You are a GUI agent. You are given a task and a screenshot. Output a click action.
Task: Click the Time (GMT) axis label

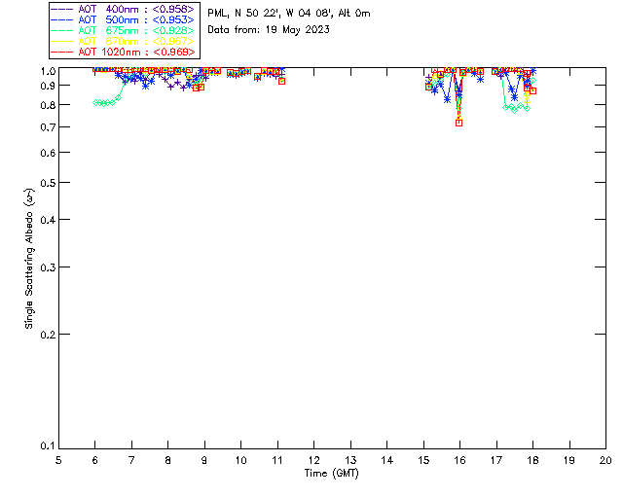[331, 474]
